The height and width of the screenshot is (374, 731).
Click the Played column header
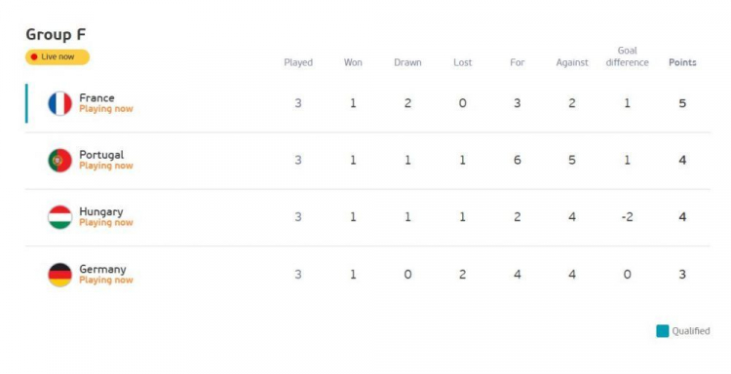(x=298, y=62)
